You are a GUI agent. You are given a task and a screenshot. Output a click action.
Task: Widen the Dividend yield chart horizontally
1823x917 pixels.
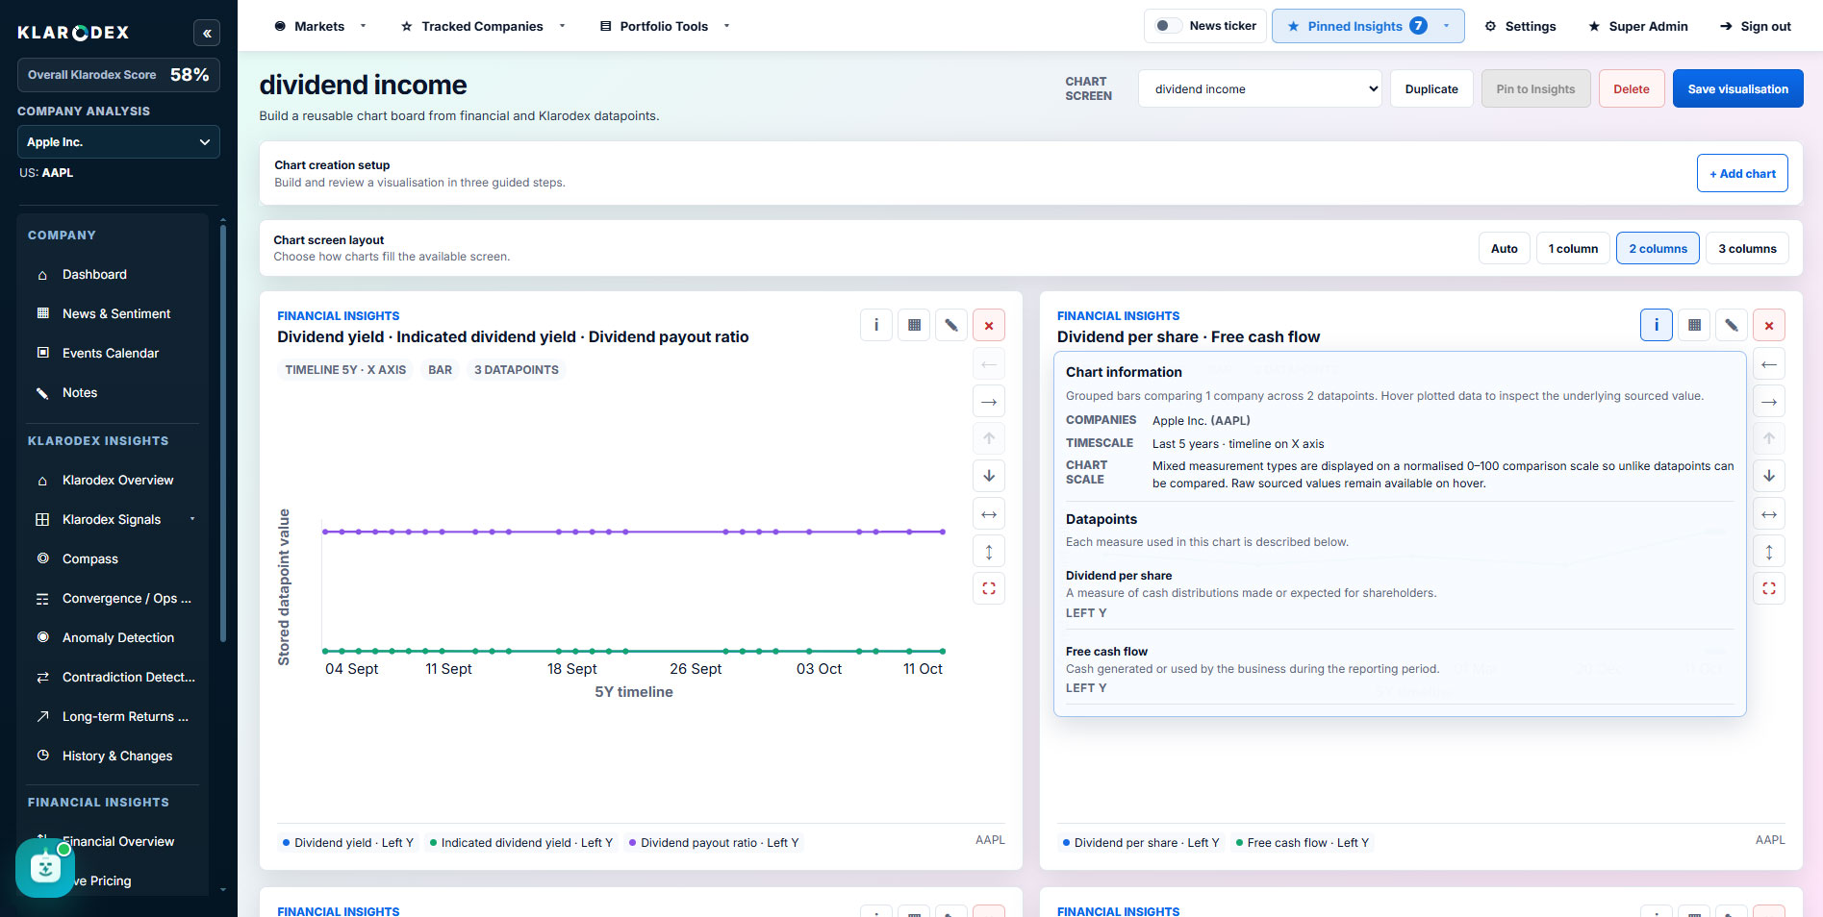point(989,514)
